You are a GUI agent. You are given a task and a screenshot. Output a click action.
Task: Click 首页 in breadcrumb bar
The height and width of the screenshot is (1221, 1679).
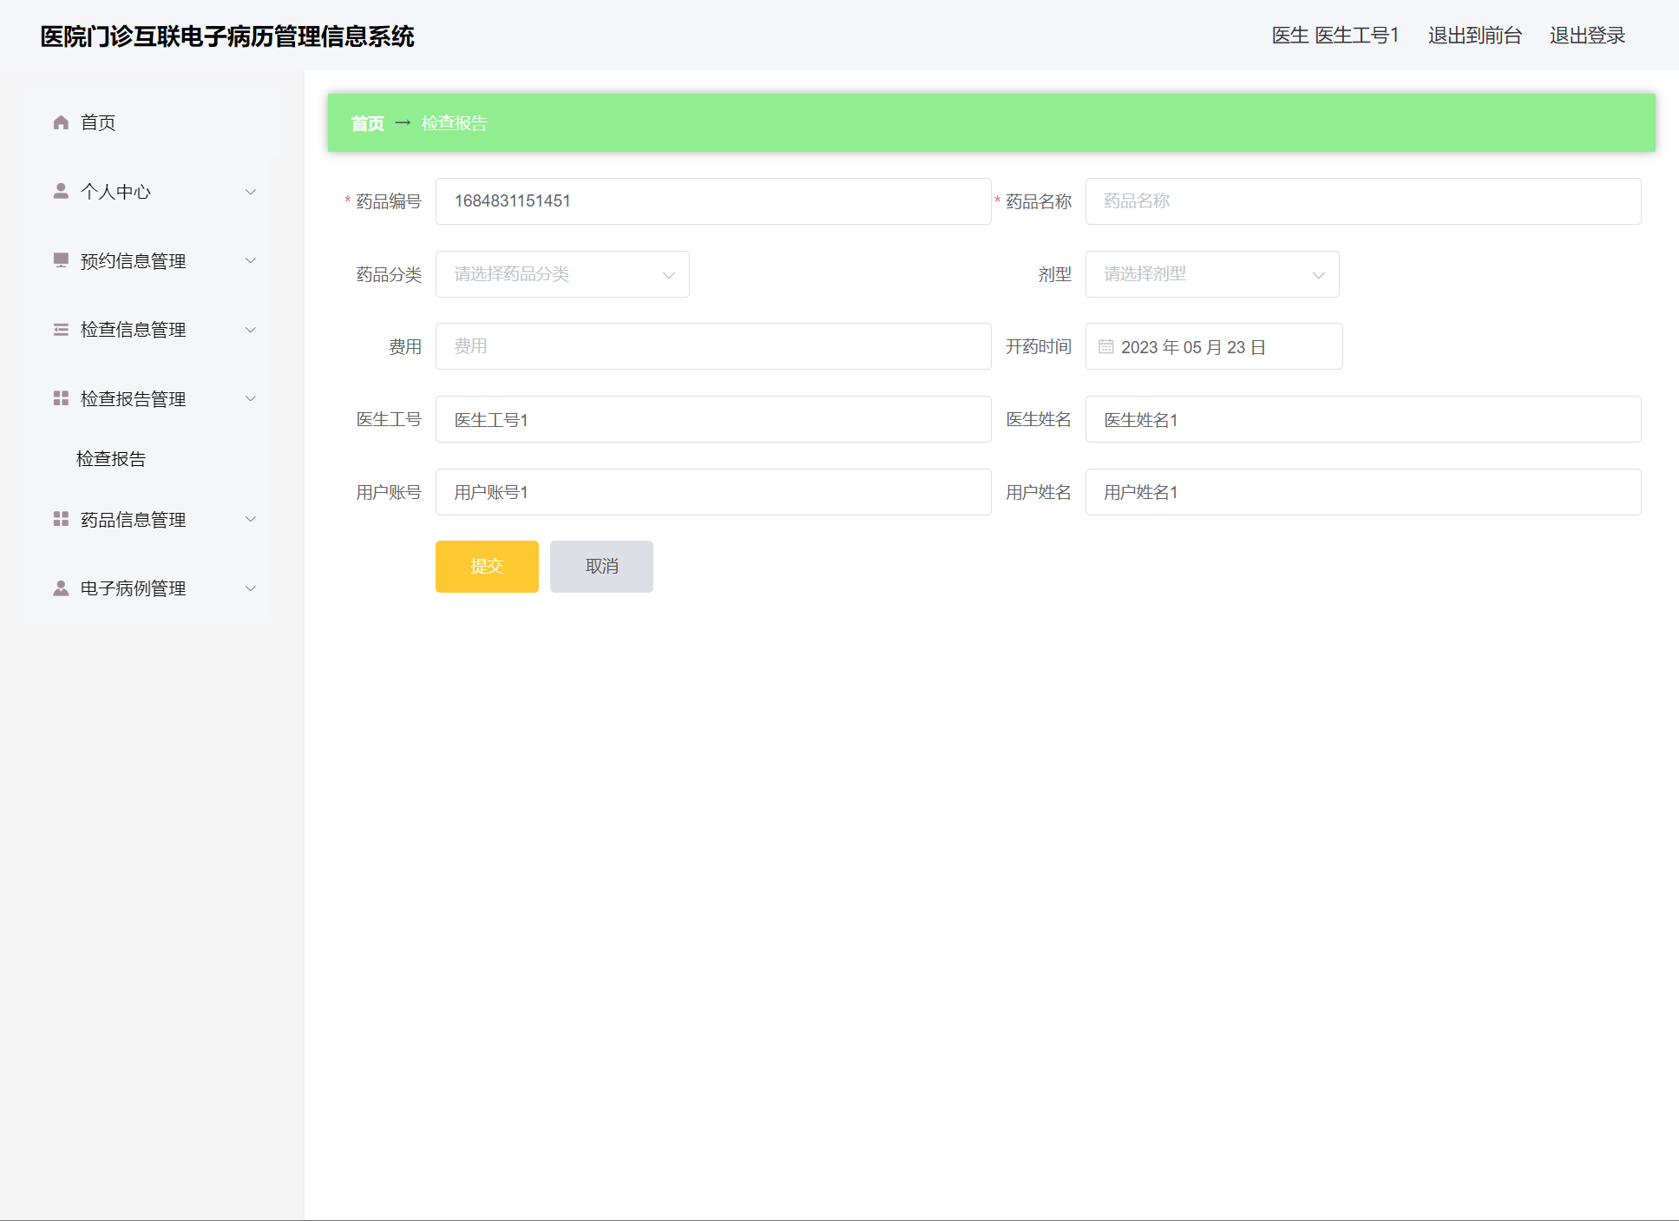(x=367, y=123)
